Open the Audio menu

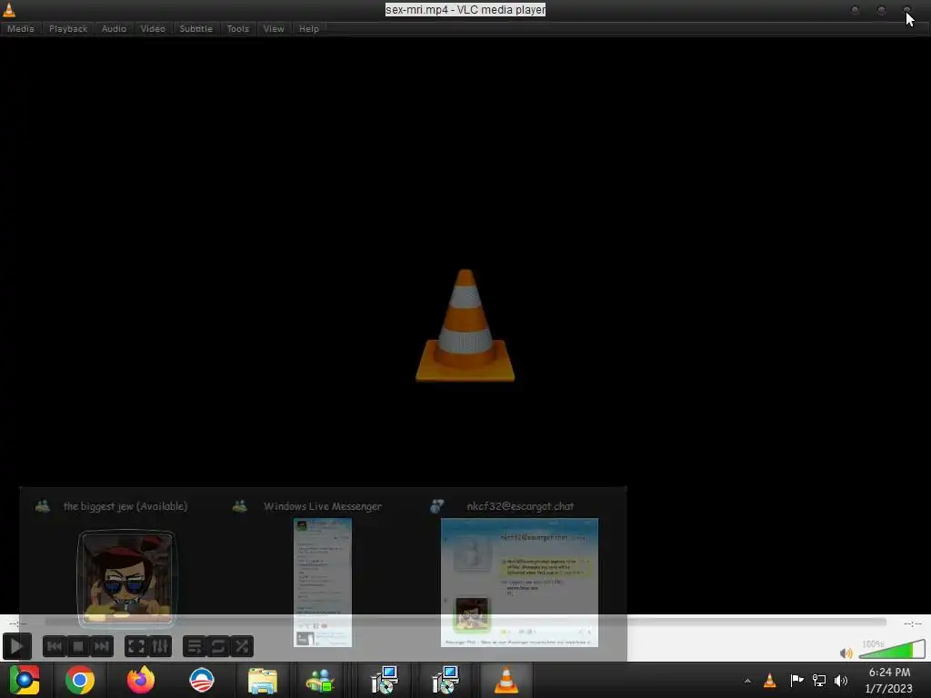[114, 28]
